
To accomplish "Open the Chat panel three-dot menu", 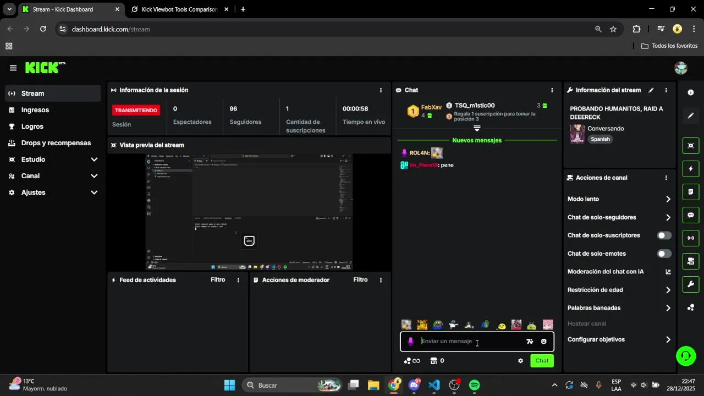I will pos(552,90).
